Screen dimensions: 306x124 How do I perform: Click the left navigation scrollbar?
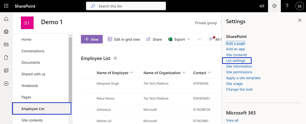(x=70, y=70)
